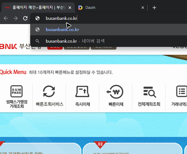Click the 썸패스가맹점 거래조회 label
This screenshot has height=154, width=187.
(x=17, y=104)
